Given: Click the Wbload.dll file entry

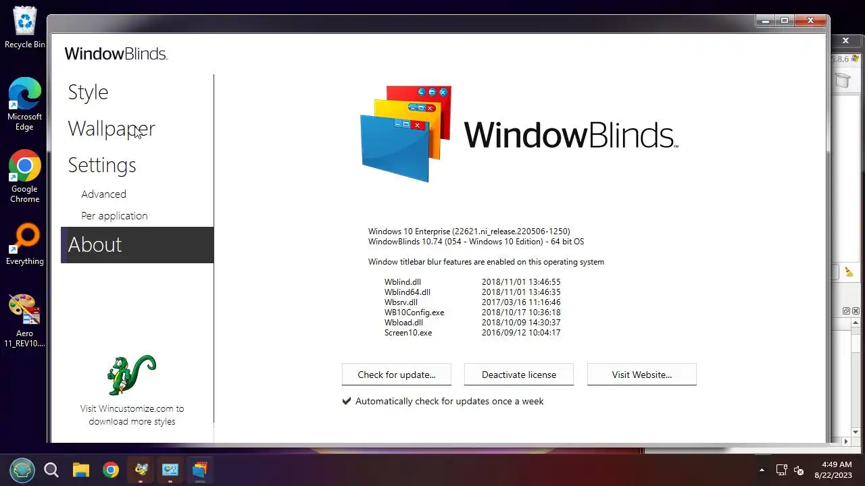Looking at the screenshot, I should click(403, 323).
